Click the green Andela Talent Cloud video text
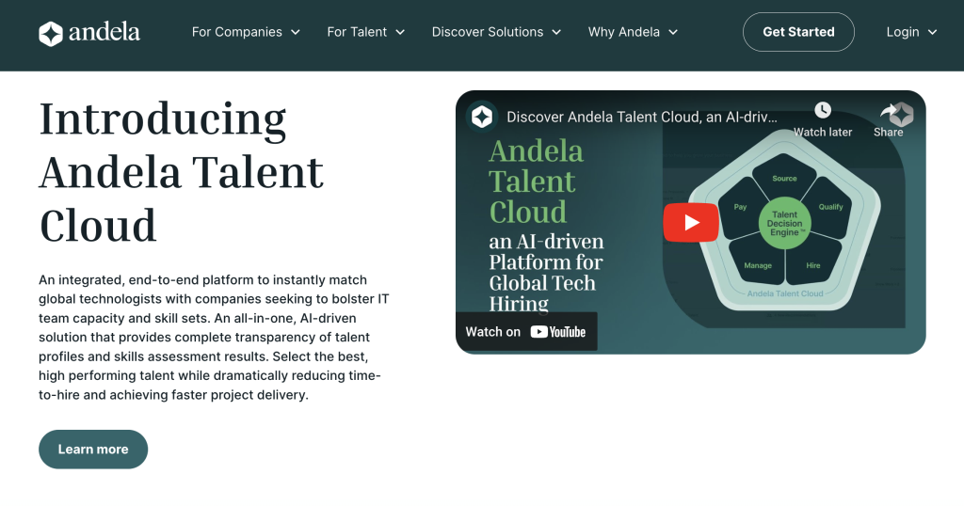 [536, 182]
